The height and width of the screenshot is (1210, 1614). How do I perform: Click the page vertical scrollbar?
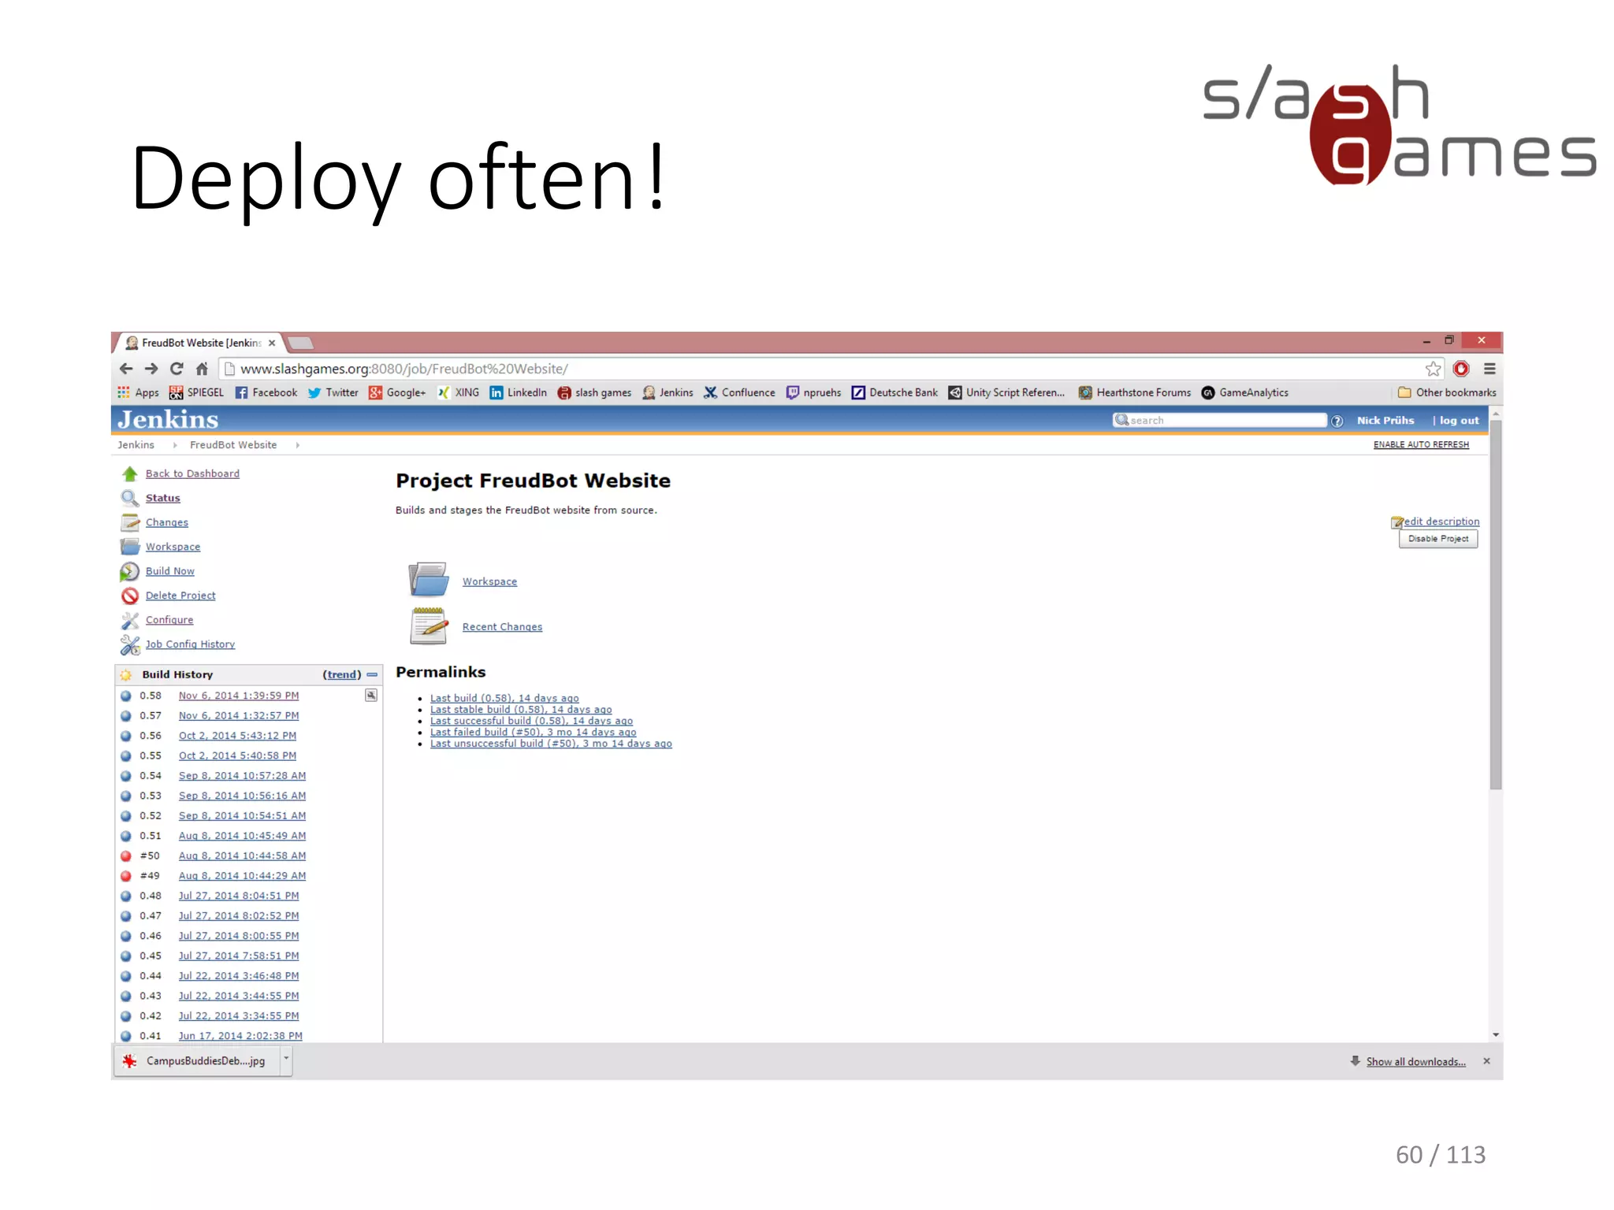coord(1496,604)
